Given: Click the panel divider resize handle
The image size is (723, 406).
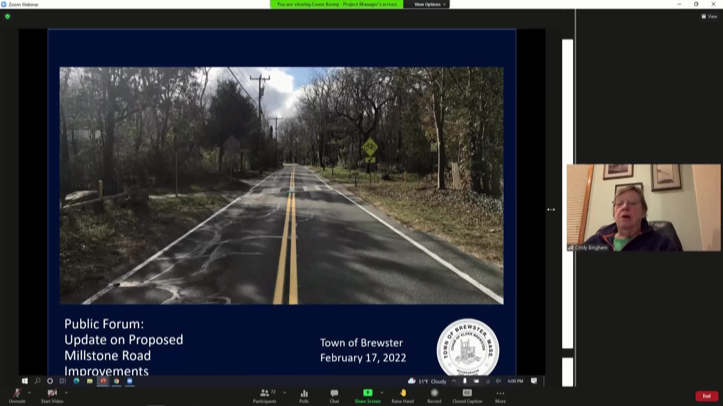Looking at the screenshot, I should (x=551, y=209).
